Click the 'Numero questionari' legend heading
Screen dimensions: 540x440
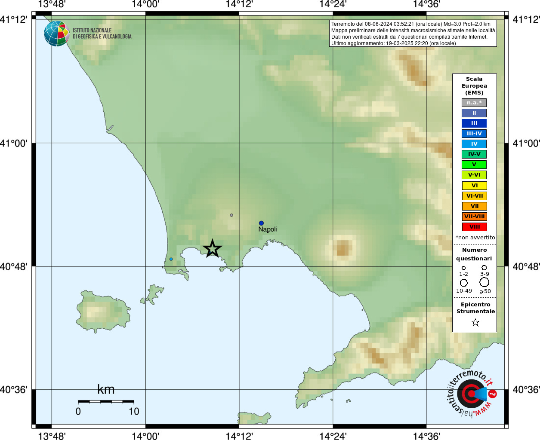474,254
